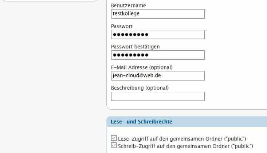Click the Passwort label text
The image size is (267, 153).
122,26
